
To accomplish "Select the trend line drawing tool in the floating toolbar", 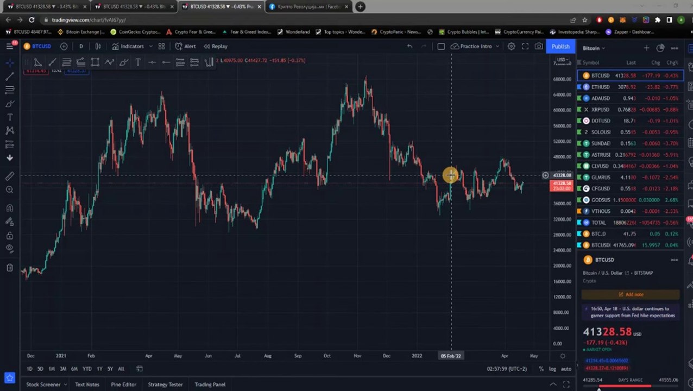I will [x=52, y=62].
